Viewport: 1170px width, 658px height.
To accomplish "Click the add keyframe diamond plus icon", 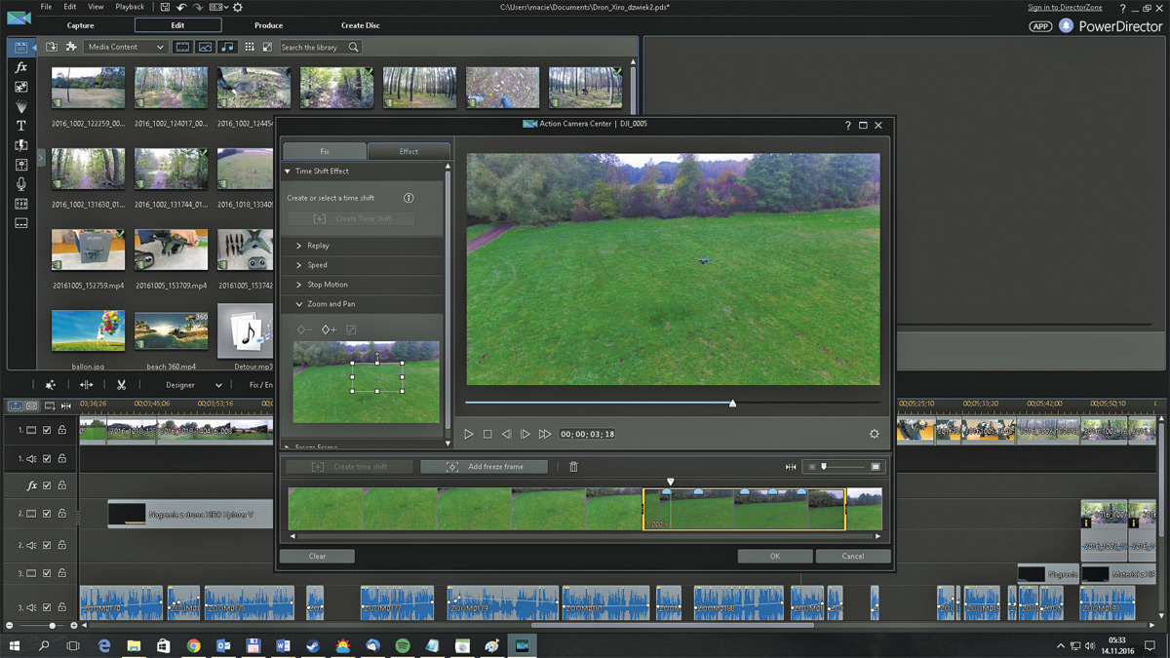I will coord(329,329).
